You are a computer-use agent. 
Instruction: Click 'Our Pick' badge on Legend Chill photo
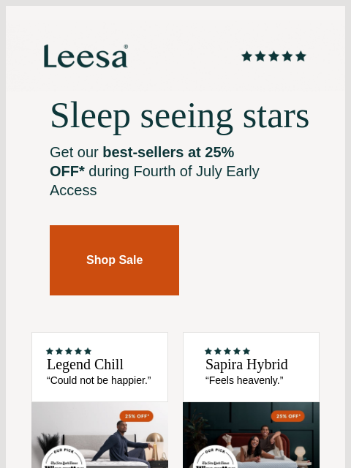64,457
